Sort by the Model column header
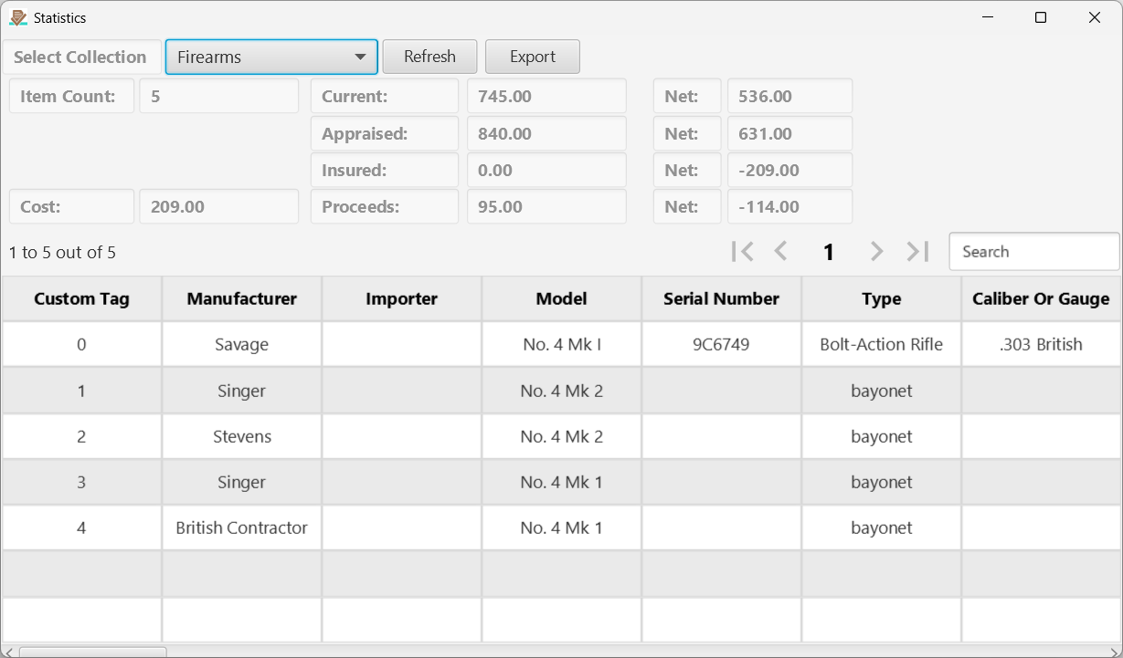Image resolution: width=1123 pixels, height=658 pixels. coord(562,298)
